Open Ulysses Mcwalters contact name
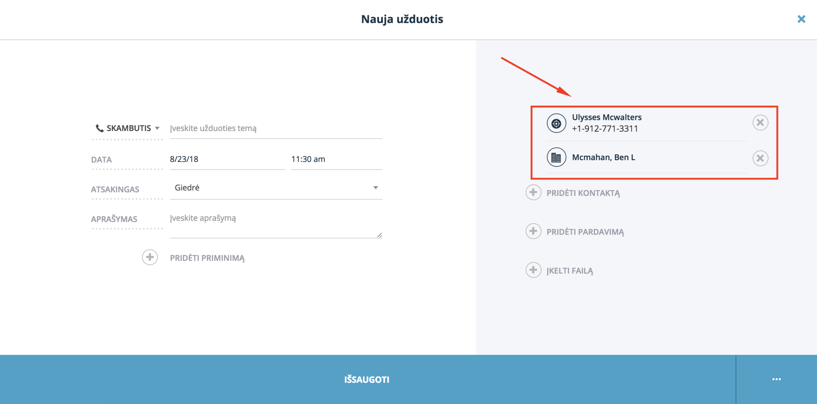 point(607,117)
